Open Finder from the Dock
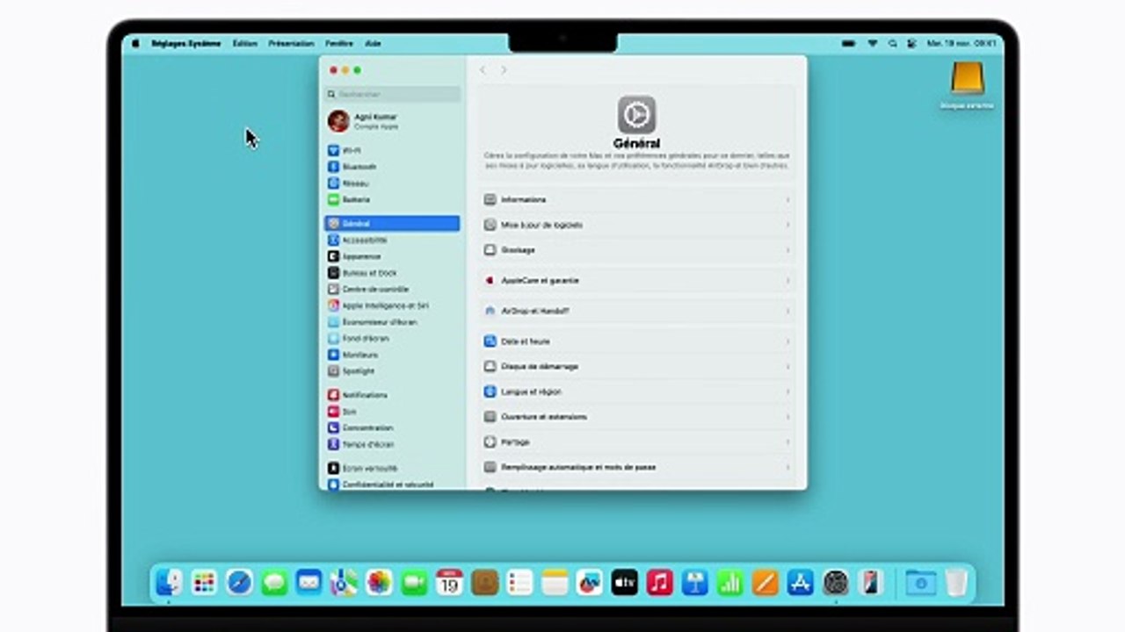Image resolution: width=1125 pixels, height=632 pixels. tap(170, 582)
